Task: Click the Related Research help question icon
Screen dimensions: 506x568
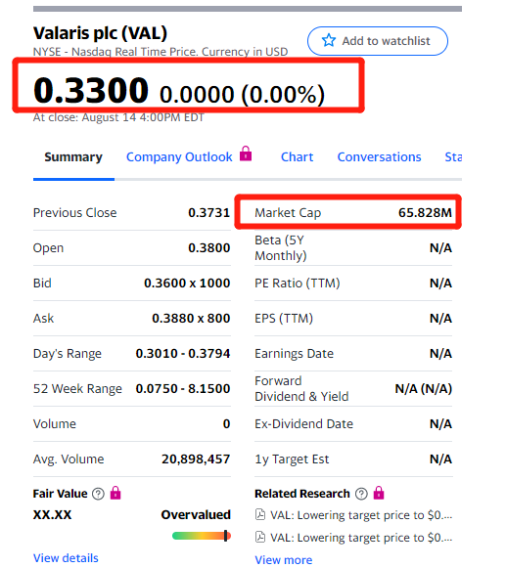Action: [361, 494]
